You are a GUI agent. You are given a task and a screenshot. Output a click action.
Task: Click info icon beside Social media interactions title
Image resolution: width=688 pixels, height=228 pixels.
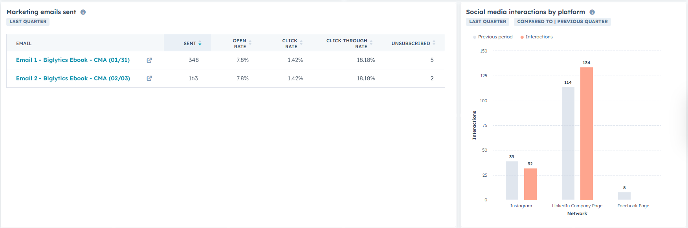tap(592, 12)
